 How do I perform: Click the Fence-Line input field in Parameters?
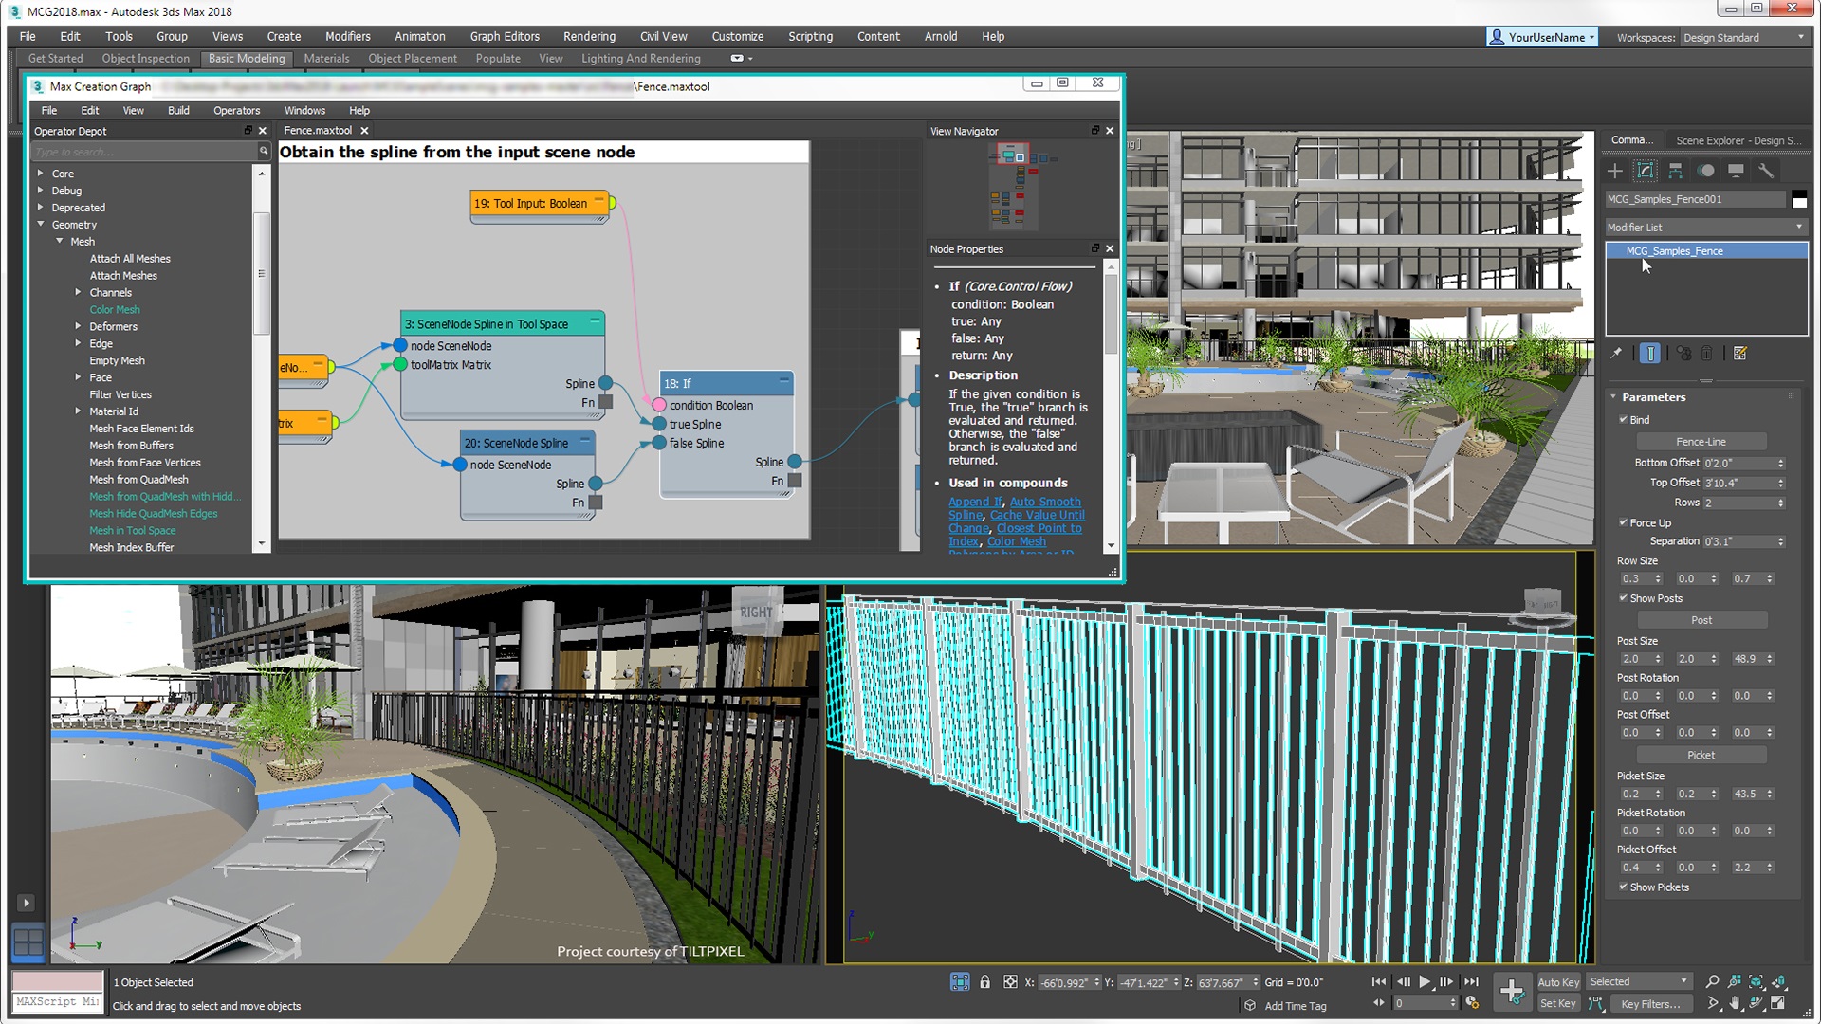1701,441
